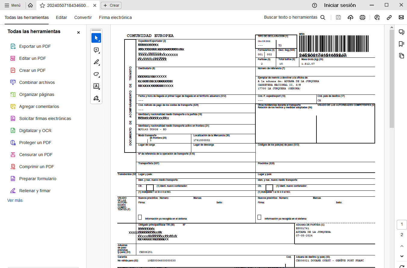Click CH006251 transit office code
407x268 pixels.
[x=146, y=252]
